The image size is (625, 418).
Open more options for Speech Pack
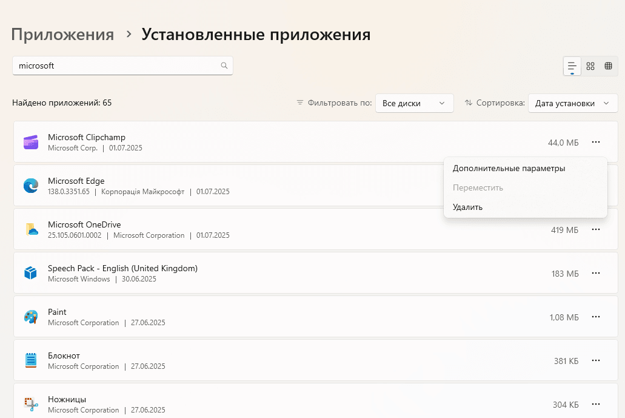596,273
